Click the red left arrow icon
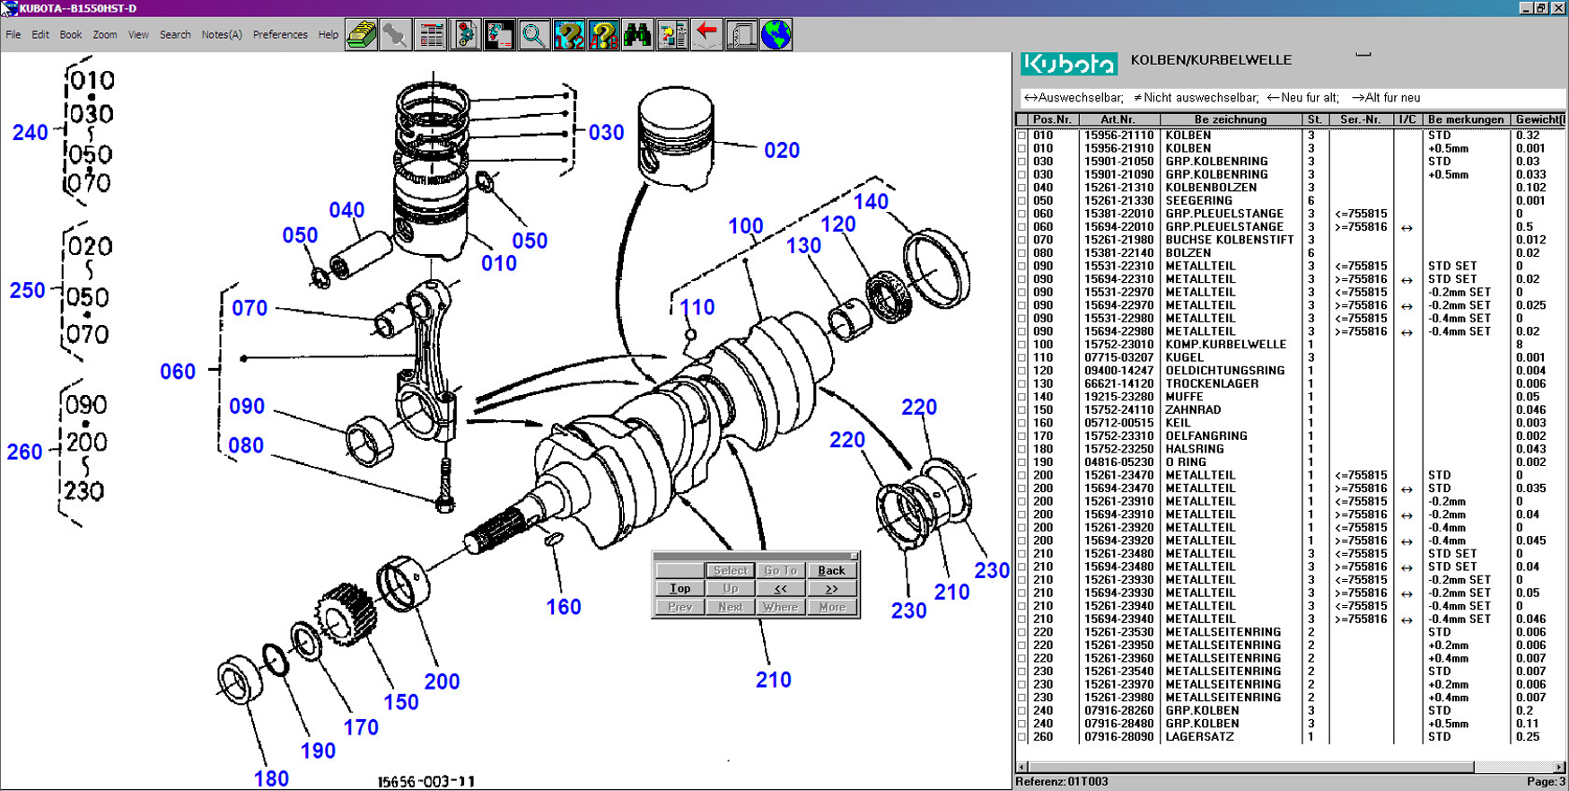1569x791 pixels. 707,36
